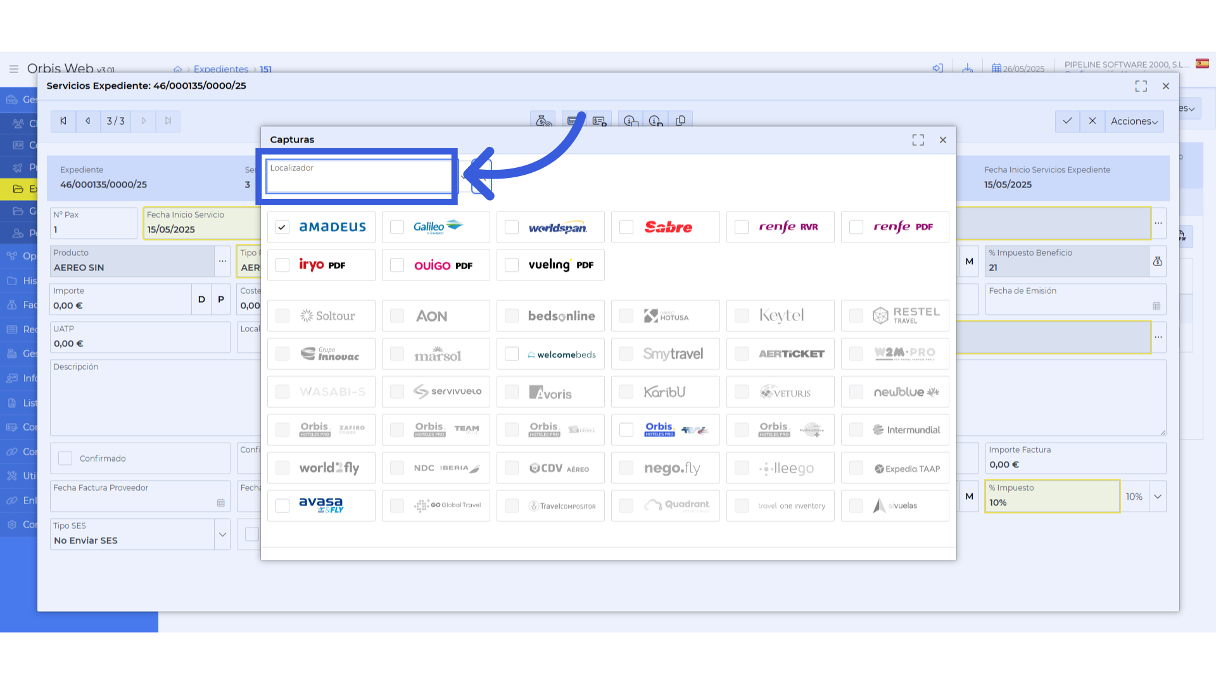Open the calendar for Fecha de Emisión
The width and height of the screenshot is (1216, 684).
pyautogui.click(x=1156, y=306)
